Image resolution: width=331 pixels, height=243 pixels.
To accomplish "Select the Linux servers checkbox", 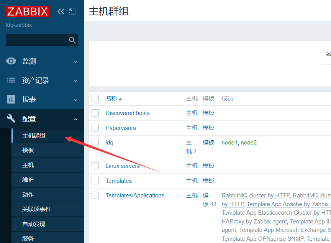I will [95, 166].
